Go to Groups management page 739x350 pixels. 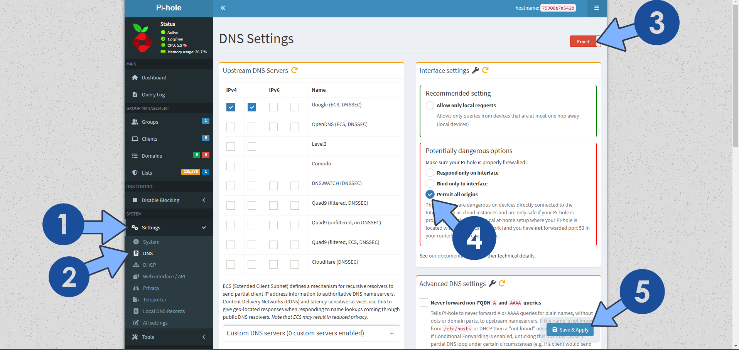(x=169, y=122)
